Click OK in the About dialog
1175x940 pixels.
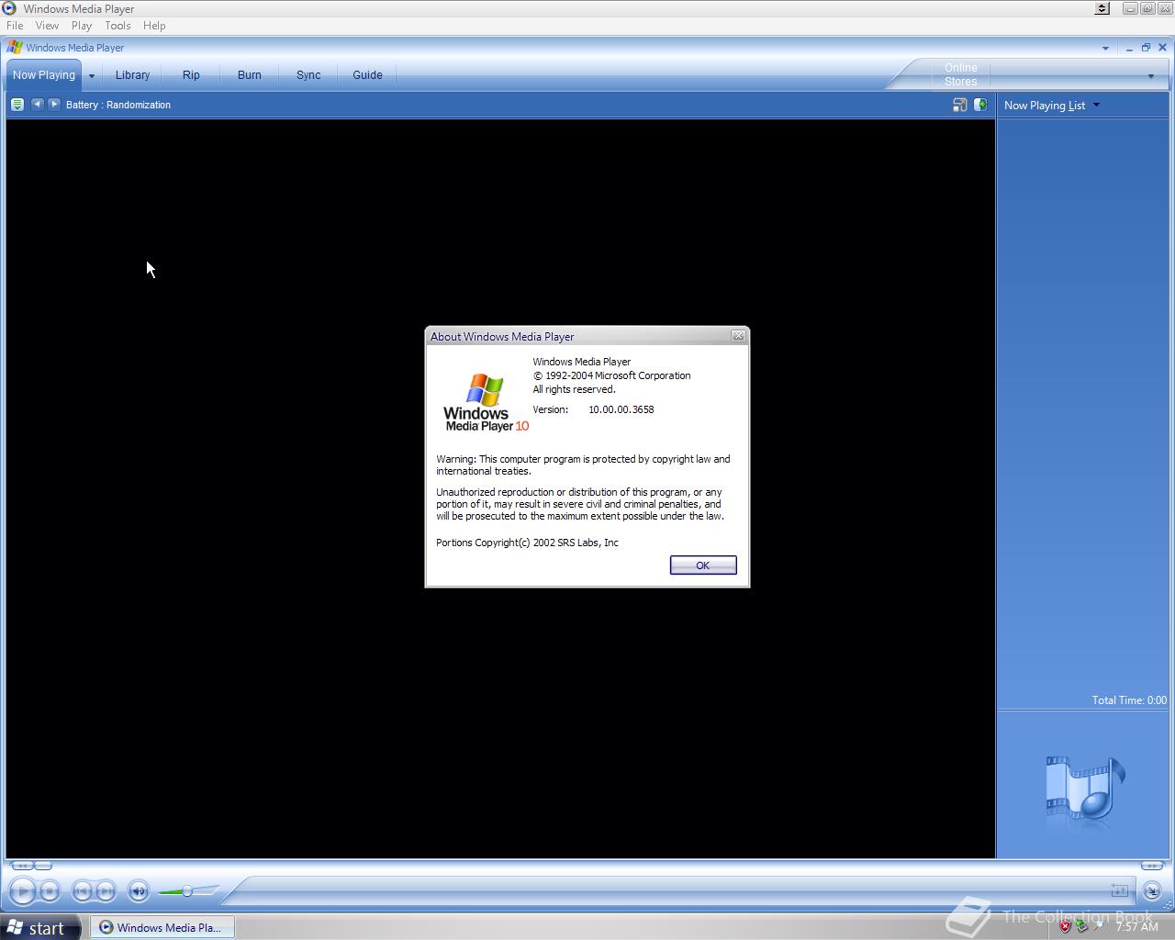(703, 565)
